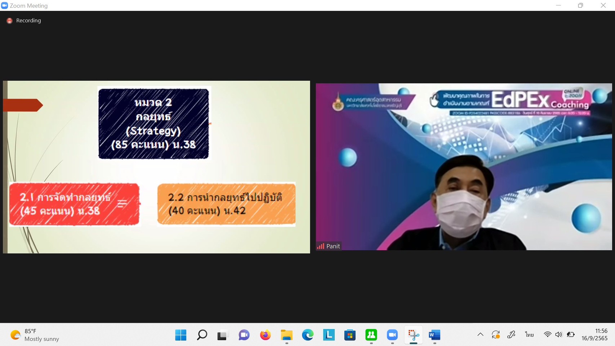The height and width of the screenshot is (346, 615).
Task: Open Snipping Tool from the taskbar
Action: [x=413, y=335]
